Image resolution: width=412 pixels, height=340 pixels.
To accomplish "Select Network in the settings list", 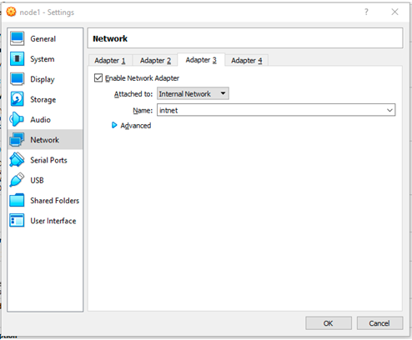I will coord(45,140).
